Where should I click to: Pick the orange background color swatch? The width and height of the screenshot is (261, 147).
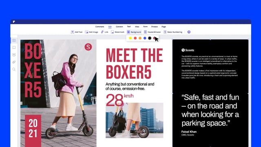click(x=140, y=38)
